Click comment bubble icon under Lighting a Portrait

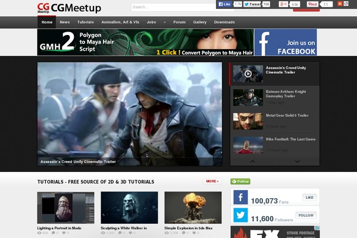coord(54,233)
